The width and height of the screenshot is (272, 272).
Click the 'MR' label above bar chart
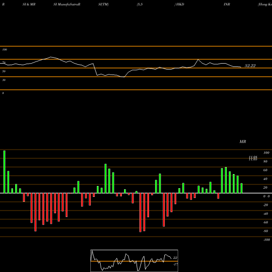243,141
